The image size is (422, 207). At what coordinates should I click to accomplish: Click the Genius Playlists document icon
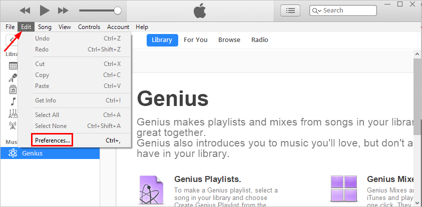(151, 190)
